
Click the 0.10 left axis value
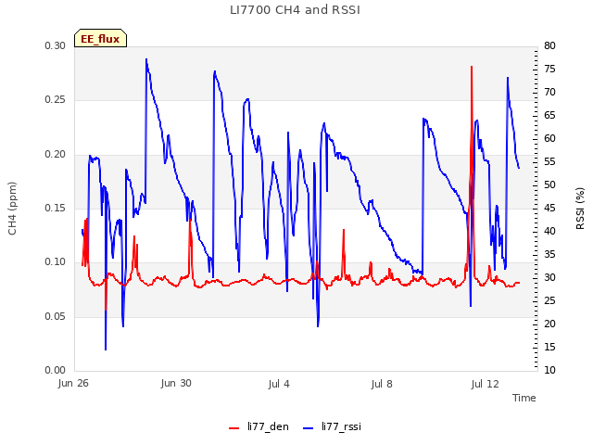tap(56, 262)
